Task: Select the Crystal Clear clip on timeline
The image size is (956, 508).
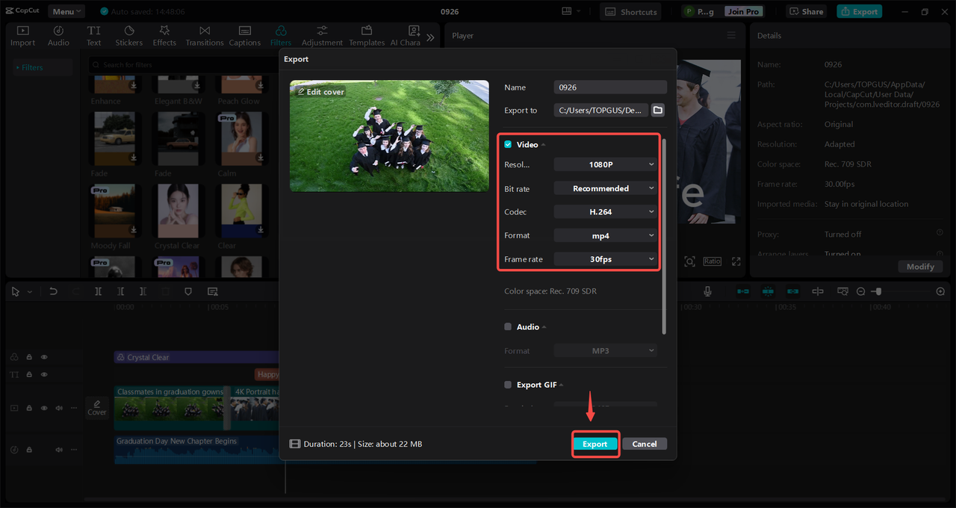Action: pyautogui.click(x=196, y=357)
